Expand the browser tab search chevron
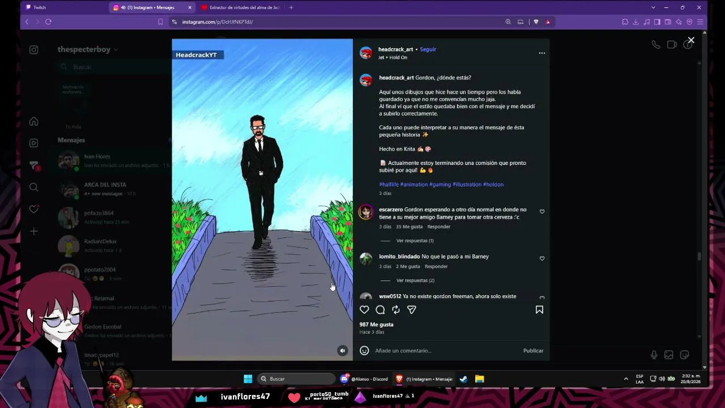725x408 pixels. pyautogui.click(x=653, y=7)
